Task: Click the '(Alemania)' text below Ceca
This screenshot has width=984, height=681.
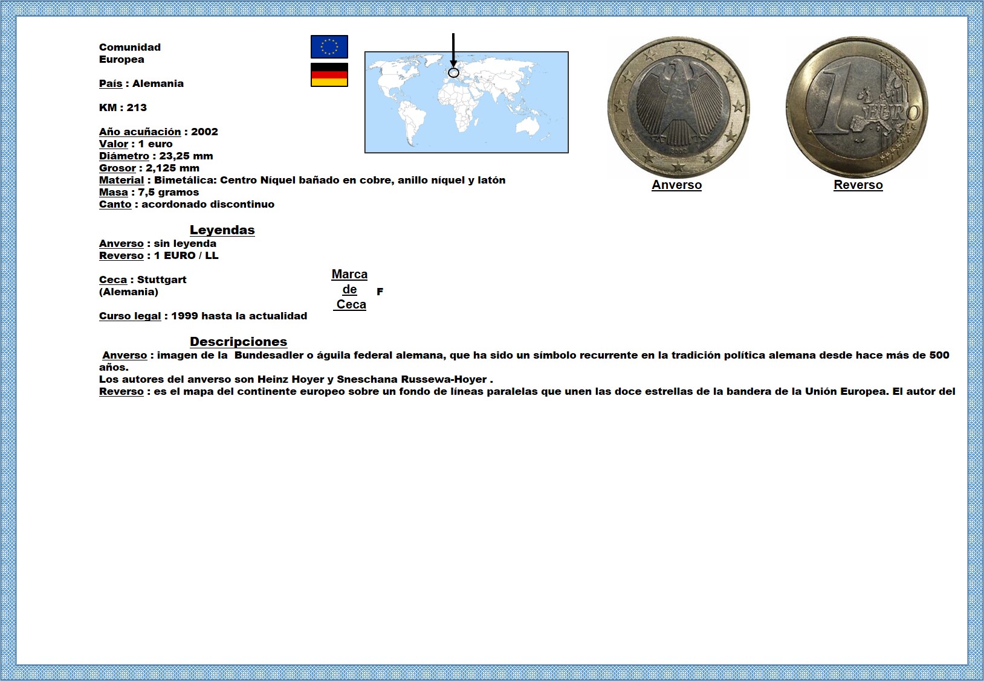Action: 129,292
